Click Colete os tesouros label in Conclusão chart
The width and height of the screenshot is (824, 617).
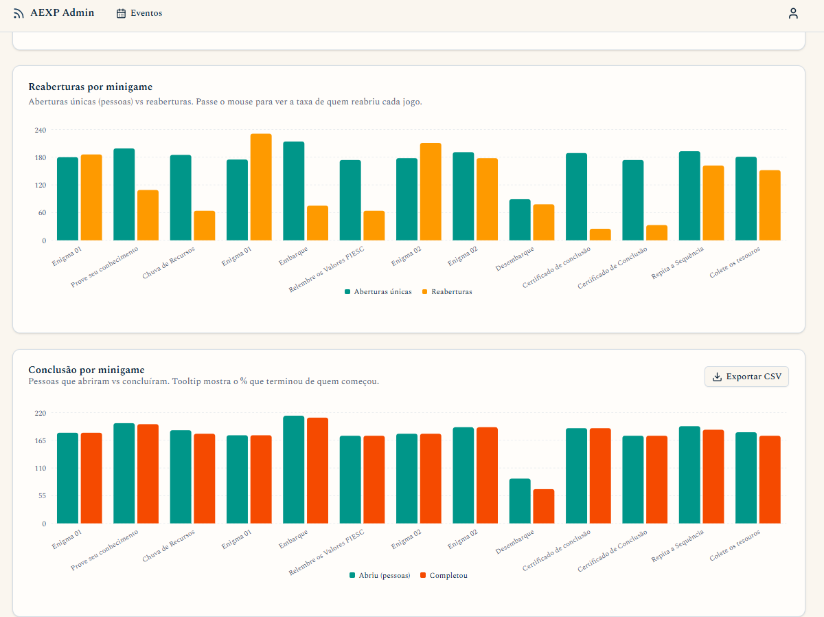tap(735, 546)
